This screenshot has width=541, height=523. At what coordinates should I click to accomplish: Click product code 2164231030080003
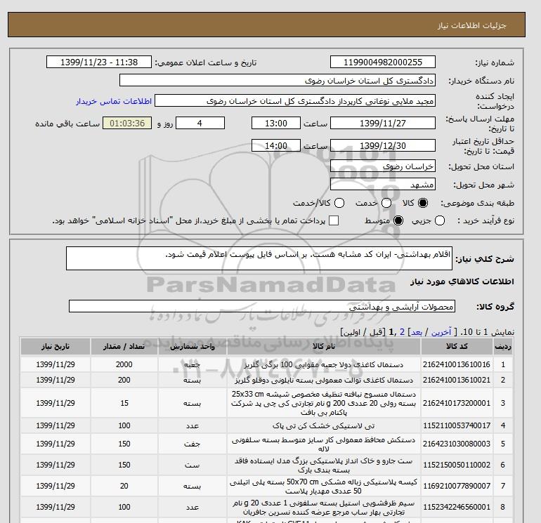(x=457, y=444)
